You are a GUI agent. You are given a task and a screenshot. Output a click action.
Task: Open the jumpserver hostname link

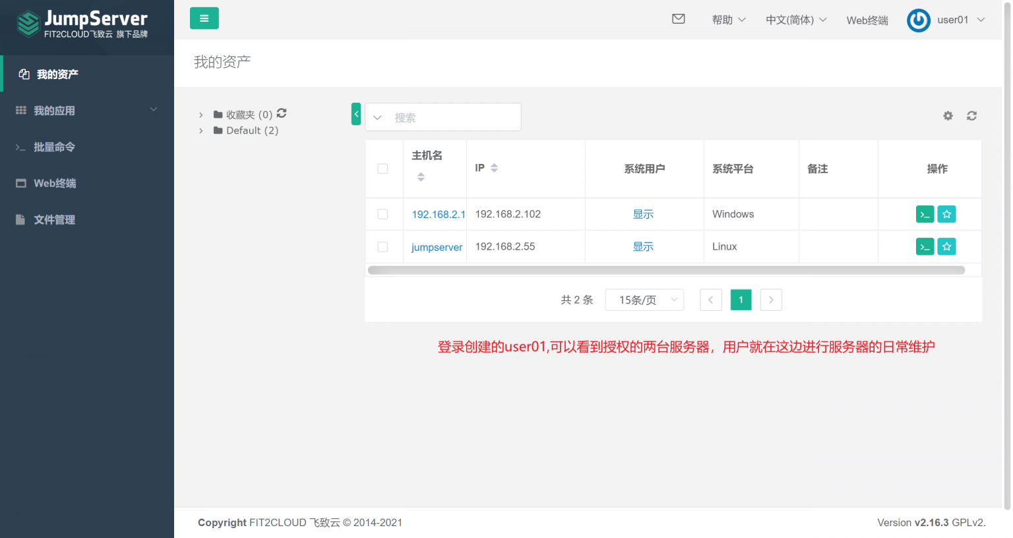click(x=437, y=247)
